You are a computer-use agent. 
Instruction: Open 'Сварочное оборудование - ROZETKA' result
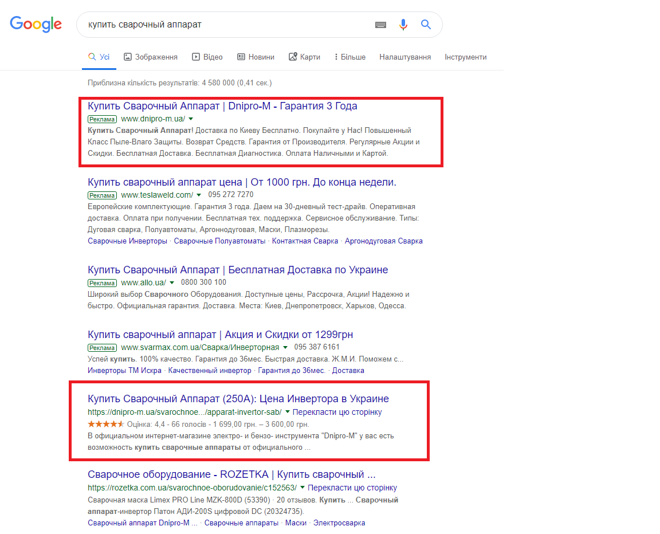[x=231, y=474]
